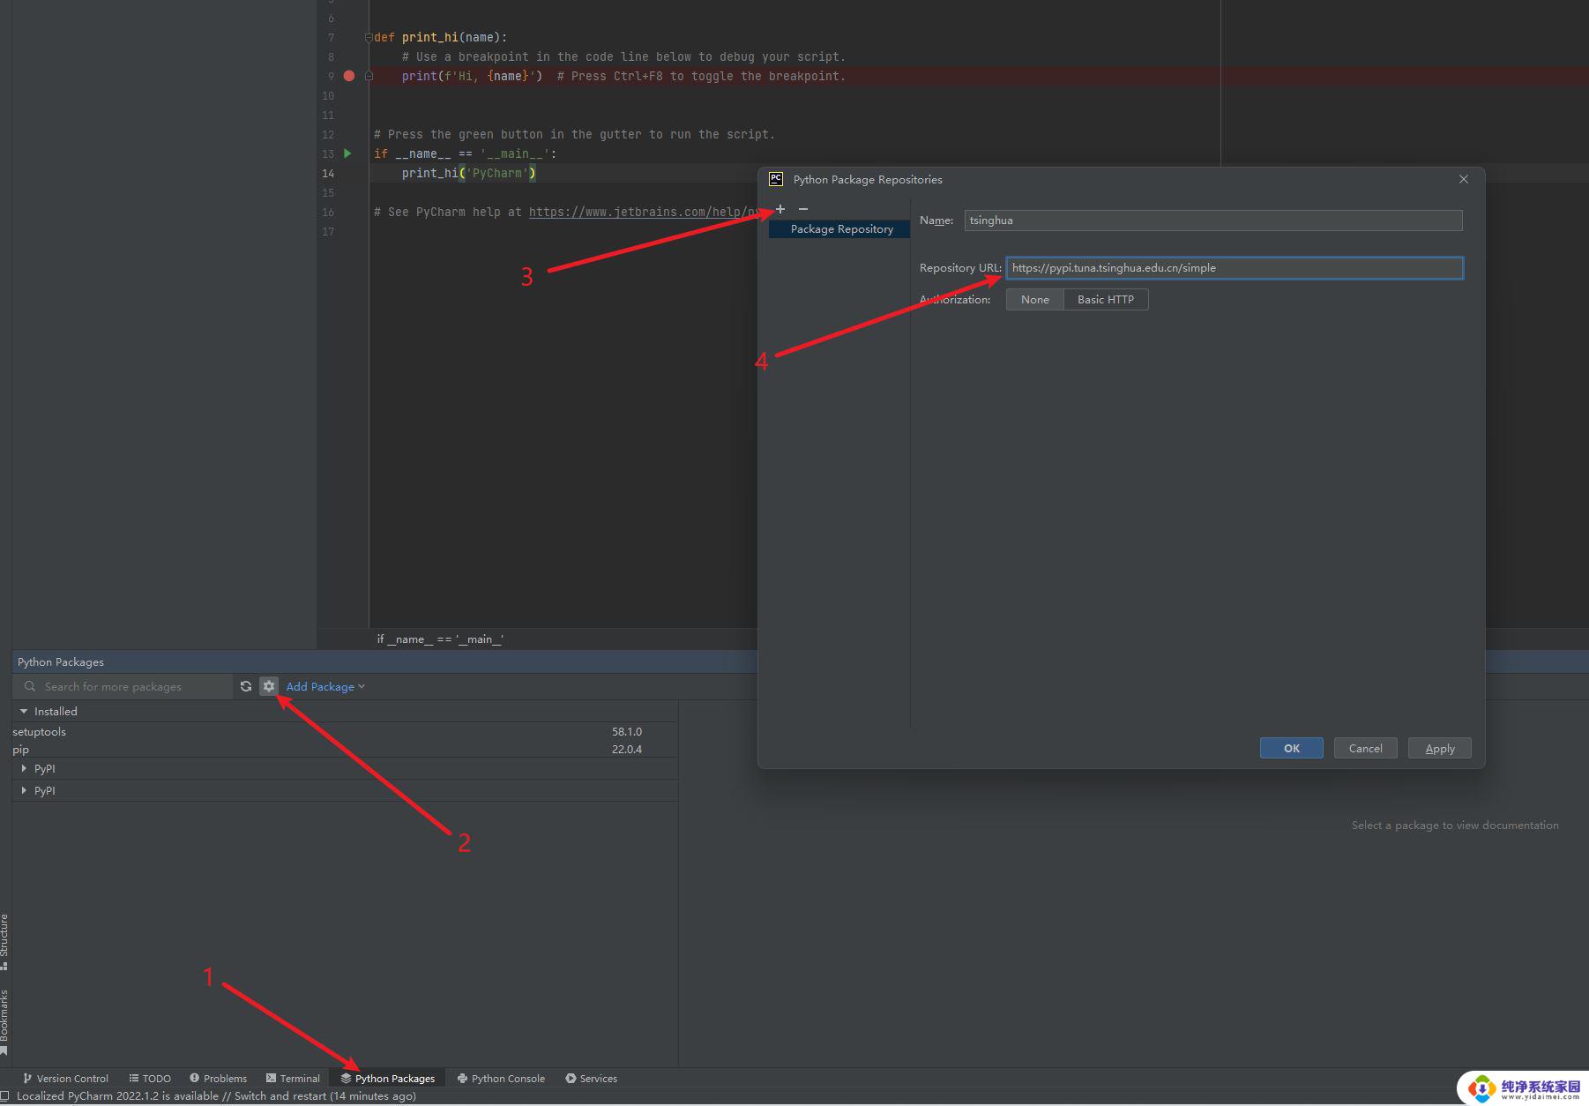Click line number 14 in the gutter
Viewport: 1589px width, 1106px height.
click(x=328, y=173)
